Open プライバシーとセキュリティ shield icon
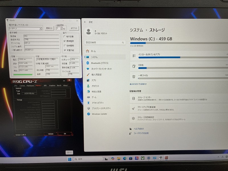The width and height of the screenshot is (228, 171). click(x=88, y=108)
